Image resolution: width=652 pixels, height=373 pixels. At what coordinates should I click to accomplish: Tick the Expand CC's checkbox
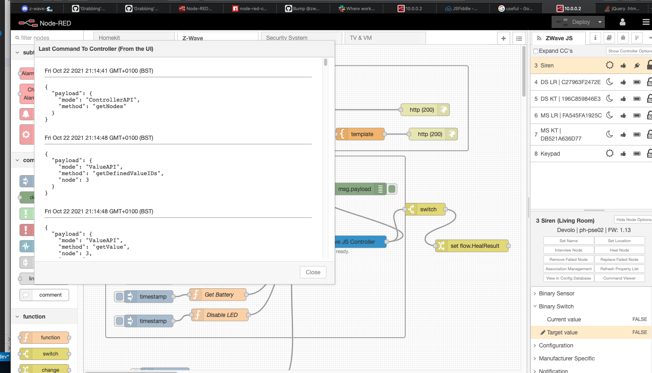[536, 51]
